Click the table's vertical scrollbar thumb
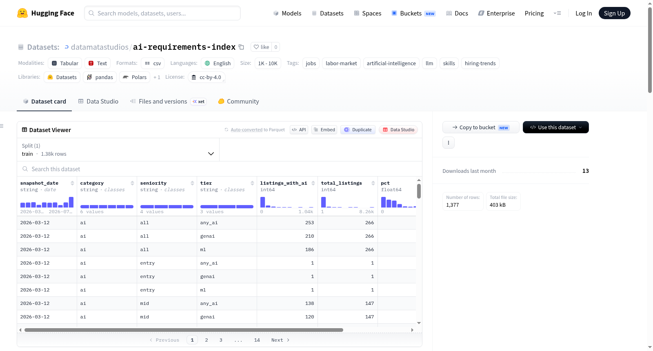 [419, 191]
